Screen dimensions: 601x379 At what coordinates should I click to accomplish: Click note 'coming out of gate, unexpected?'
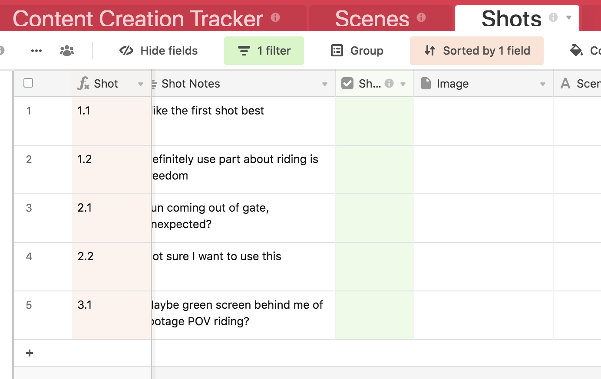coord(244,218)
